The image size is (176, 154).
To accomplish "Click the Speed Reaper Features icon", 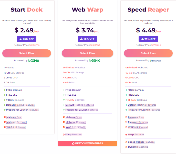I will coord(126,142).
